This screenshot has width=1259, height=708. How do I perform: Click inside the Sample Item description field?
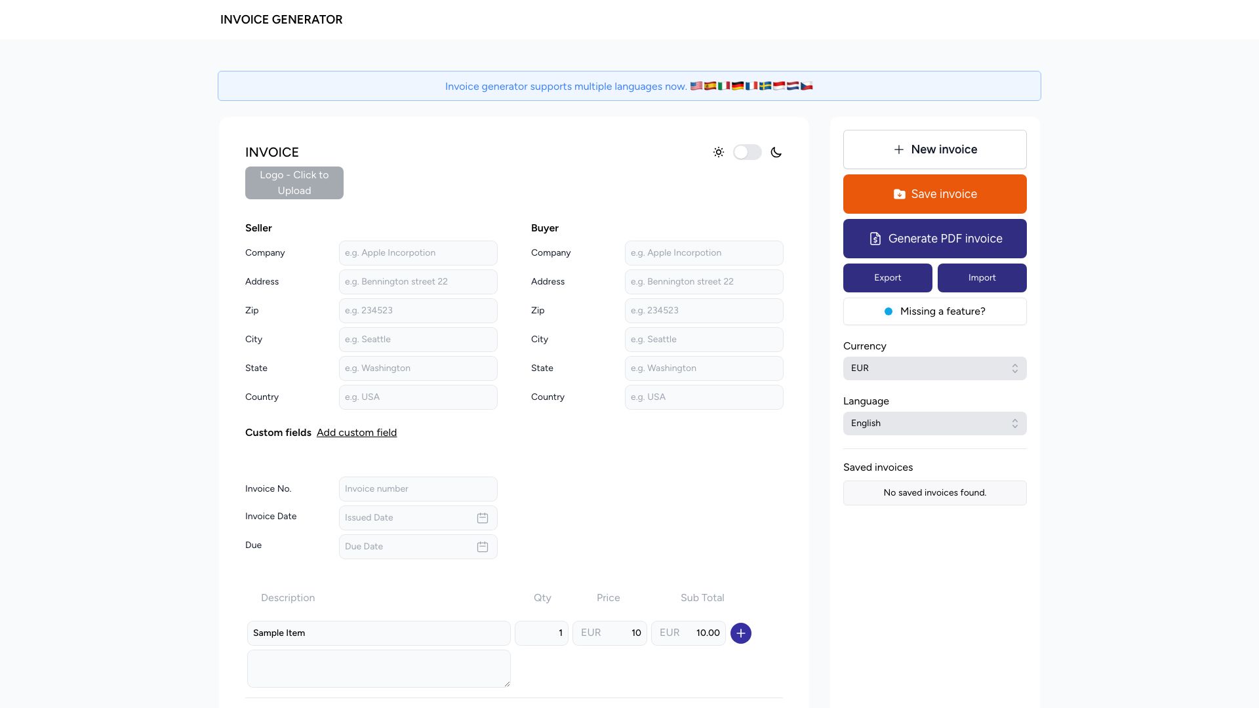click(378, 633)
